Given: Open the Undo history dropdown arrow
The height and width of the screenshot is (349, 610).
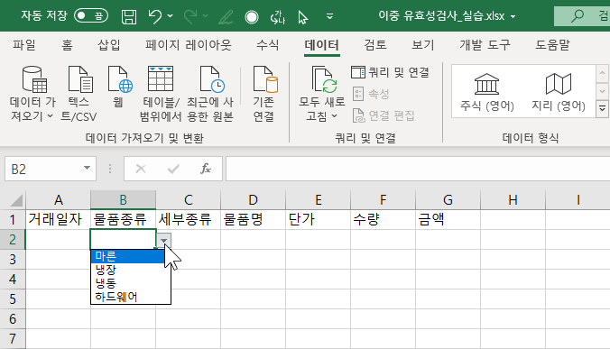Looking at the screenshot, I should pyautogui.click(x=171, y=16).
